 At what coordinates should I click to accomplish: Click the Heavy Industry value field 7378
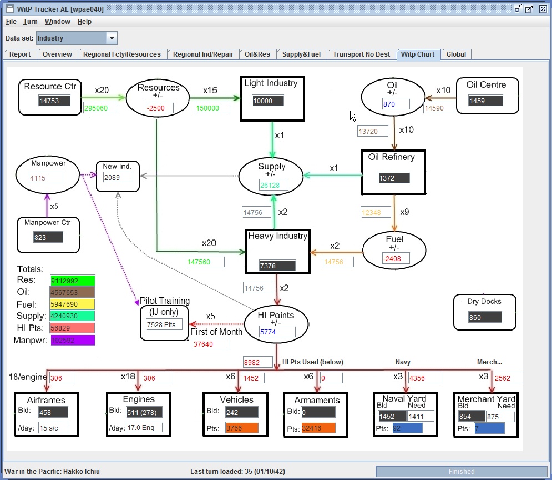(277, 266)
